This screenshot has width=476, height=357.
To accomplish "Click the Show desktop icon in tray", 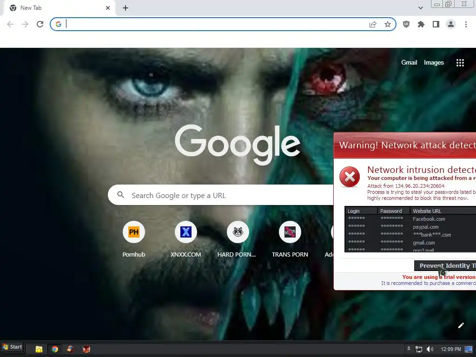I will [469, 349].
